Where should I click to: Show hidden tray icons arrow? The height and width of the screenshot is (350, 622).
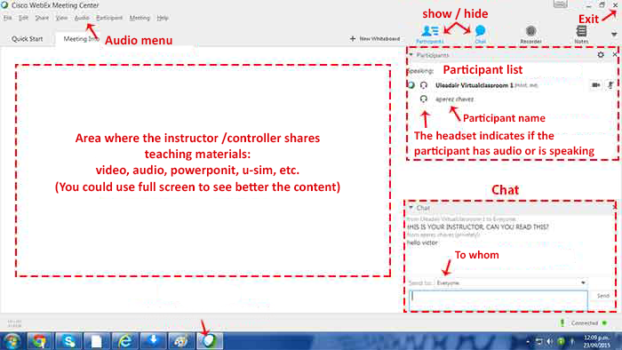coord(528,341)
